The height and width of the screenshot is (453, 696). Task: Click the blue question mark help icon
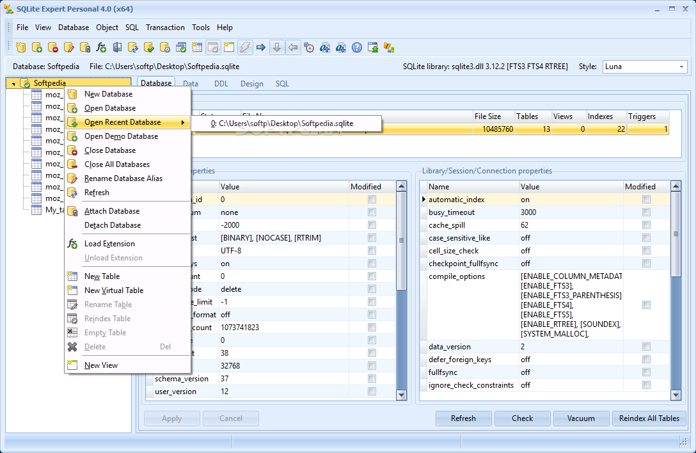tap(357, 47)
